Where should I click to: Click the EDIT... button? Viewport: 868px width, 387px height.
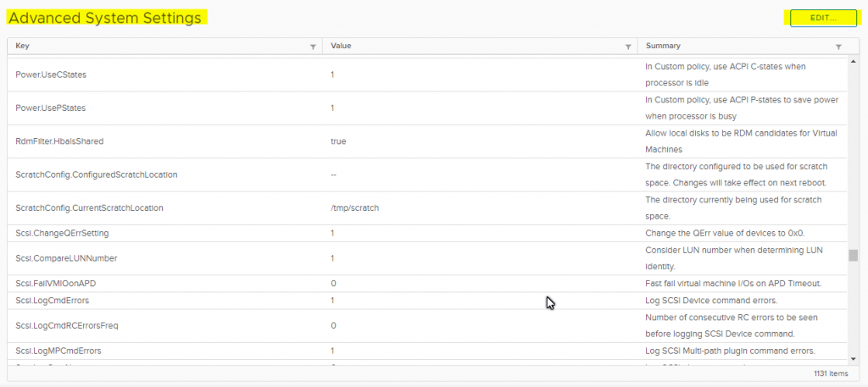[823, 19]
